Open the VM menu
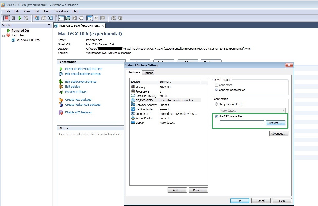The height and width of the screenshot is (206, 318). click(x=37, y=11)
